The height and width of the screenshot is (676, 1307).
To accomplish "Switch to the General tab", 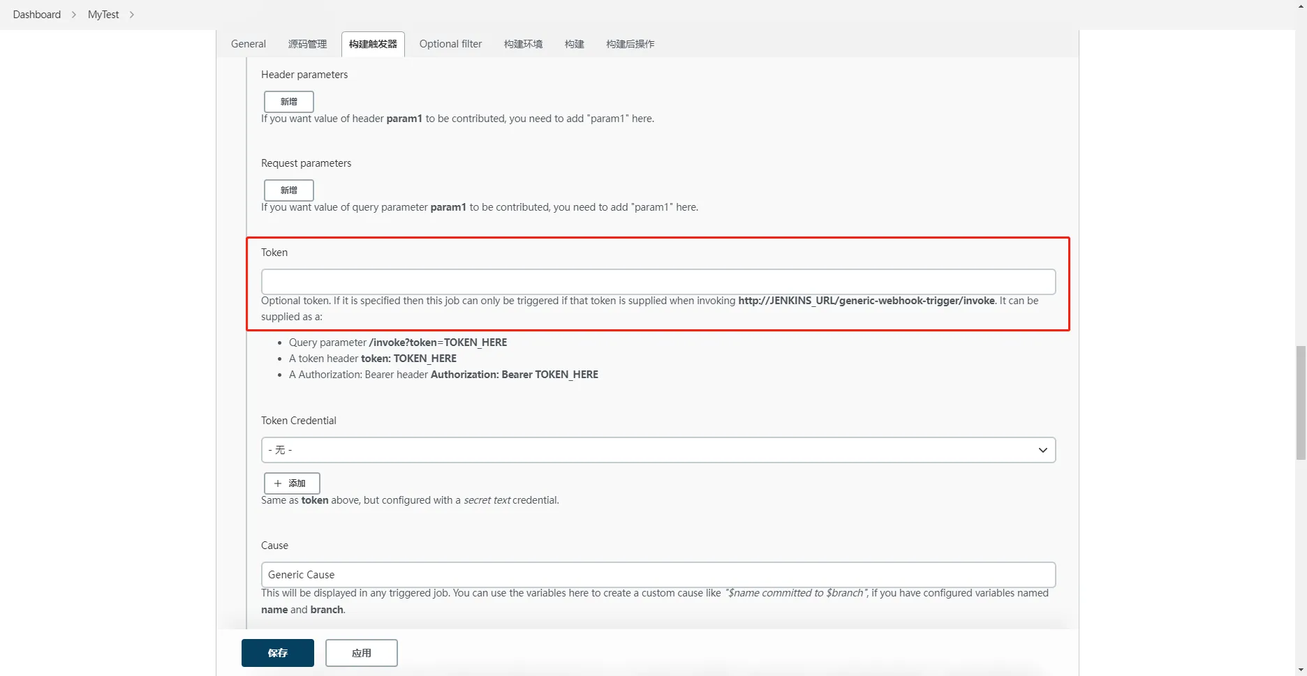I will click(x=249, y=44).
